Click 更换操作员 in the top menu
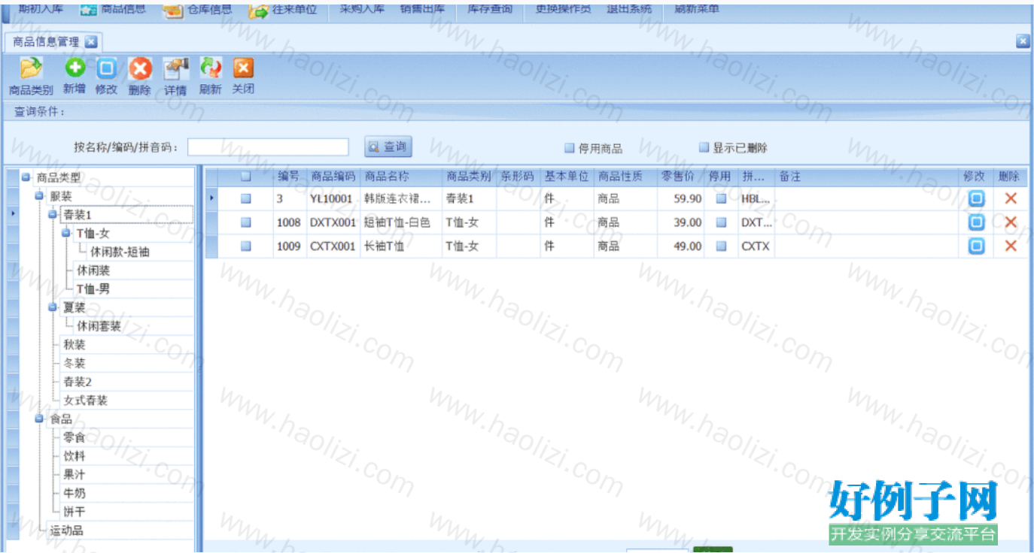The width and height of the screenshot is (1034, 553). [x=563, y=10]
